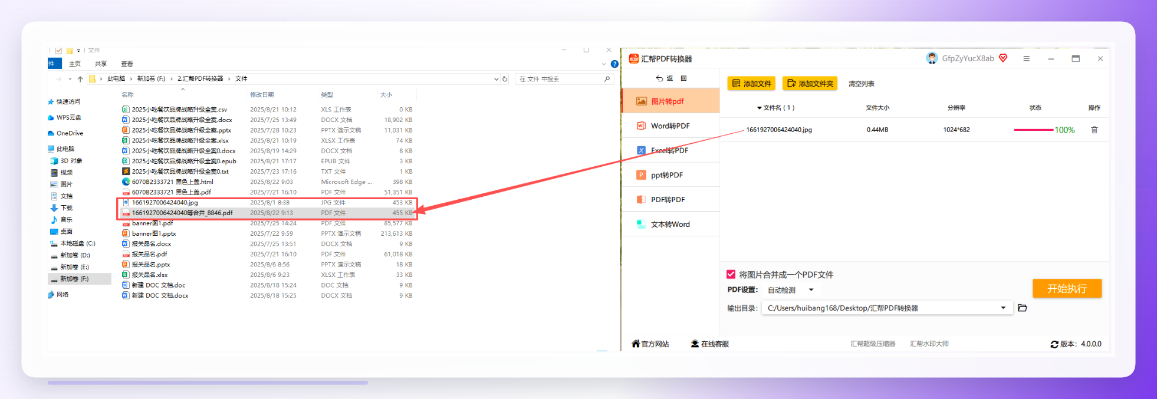Open Word转PDF conversion mode

pyautogui.click(x=671, y=126)
